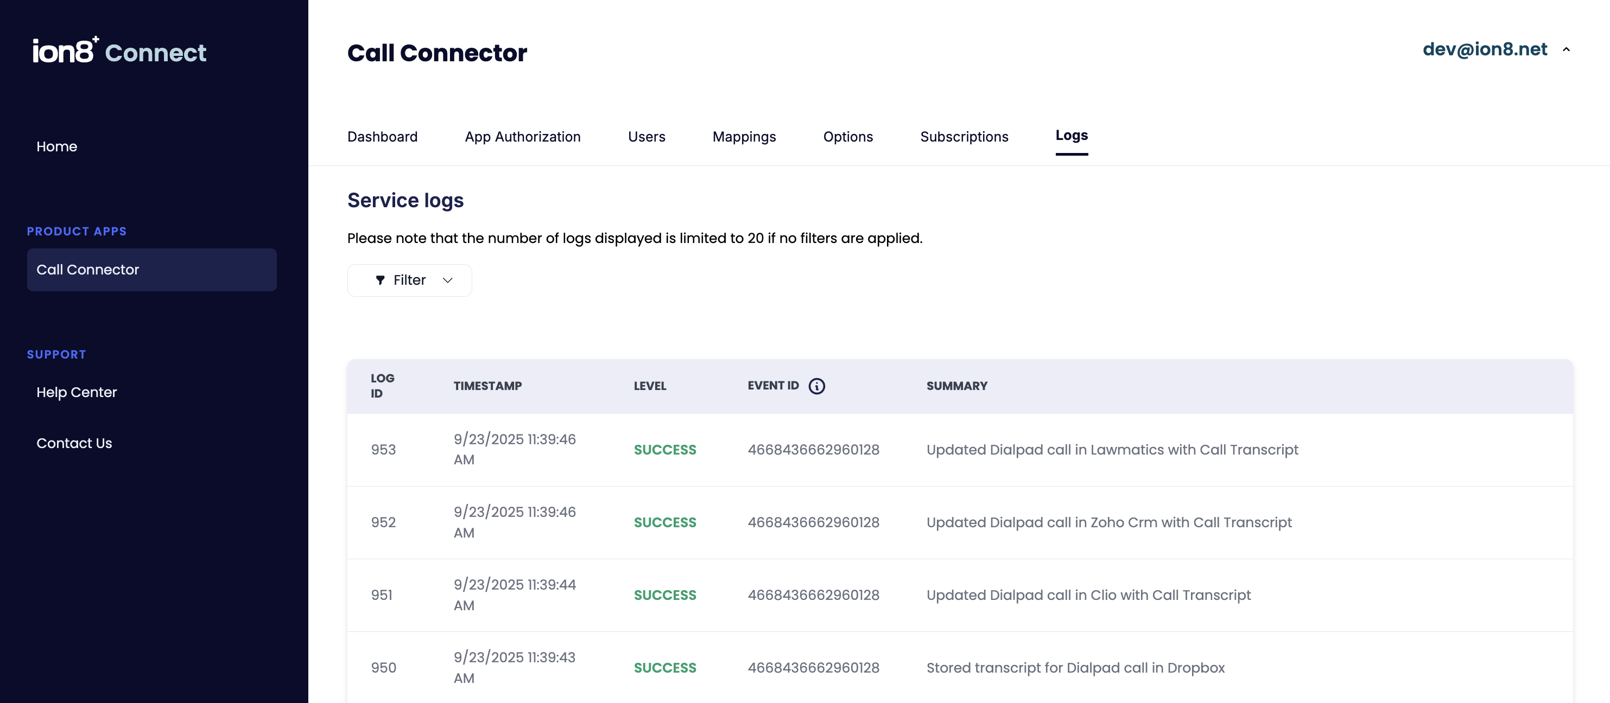1610x703 pixels.
Task: Open the Filter dropdown
Action: coord(409,280)
